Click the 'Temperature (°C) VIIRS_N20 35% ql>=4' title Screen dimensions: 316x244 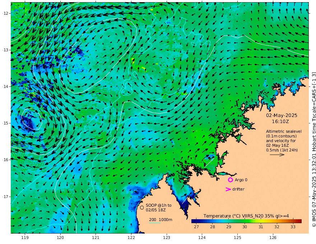click(x=246, y=216)
